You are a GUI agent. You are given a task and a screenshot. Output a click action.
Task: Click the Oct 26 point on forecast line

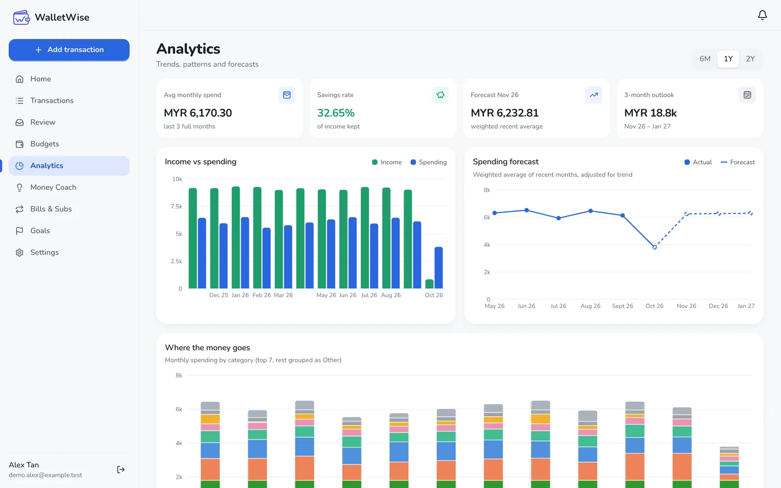[x=655, y=247]
